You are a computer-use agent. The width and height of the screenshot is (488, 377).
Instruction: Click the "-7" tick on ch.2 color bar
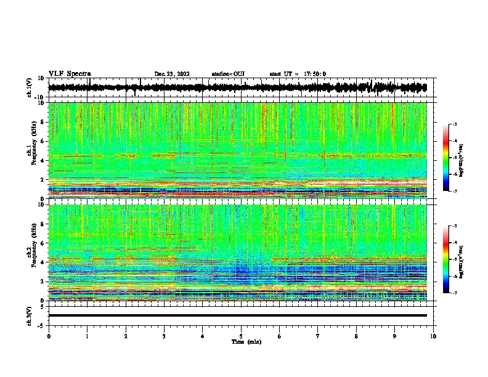point(455,293)
